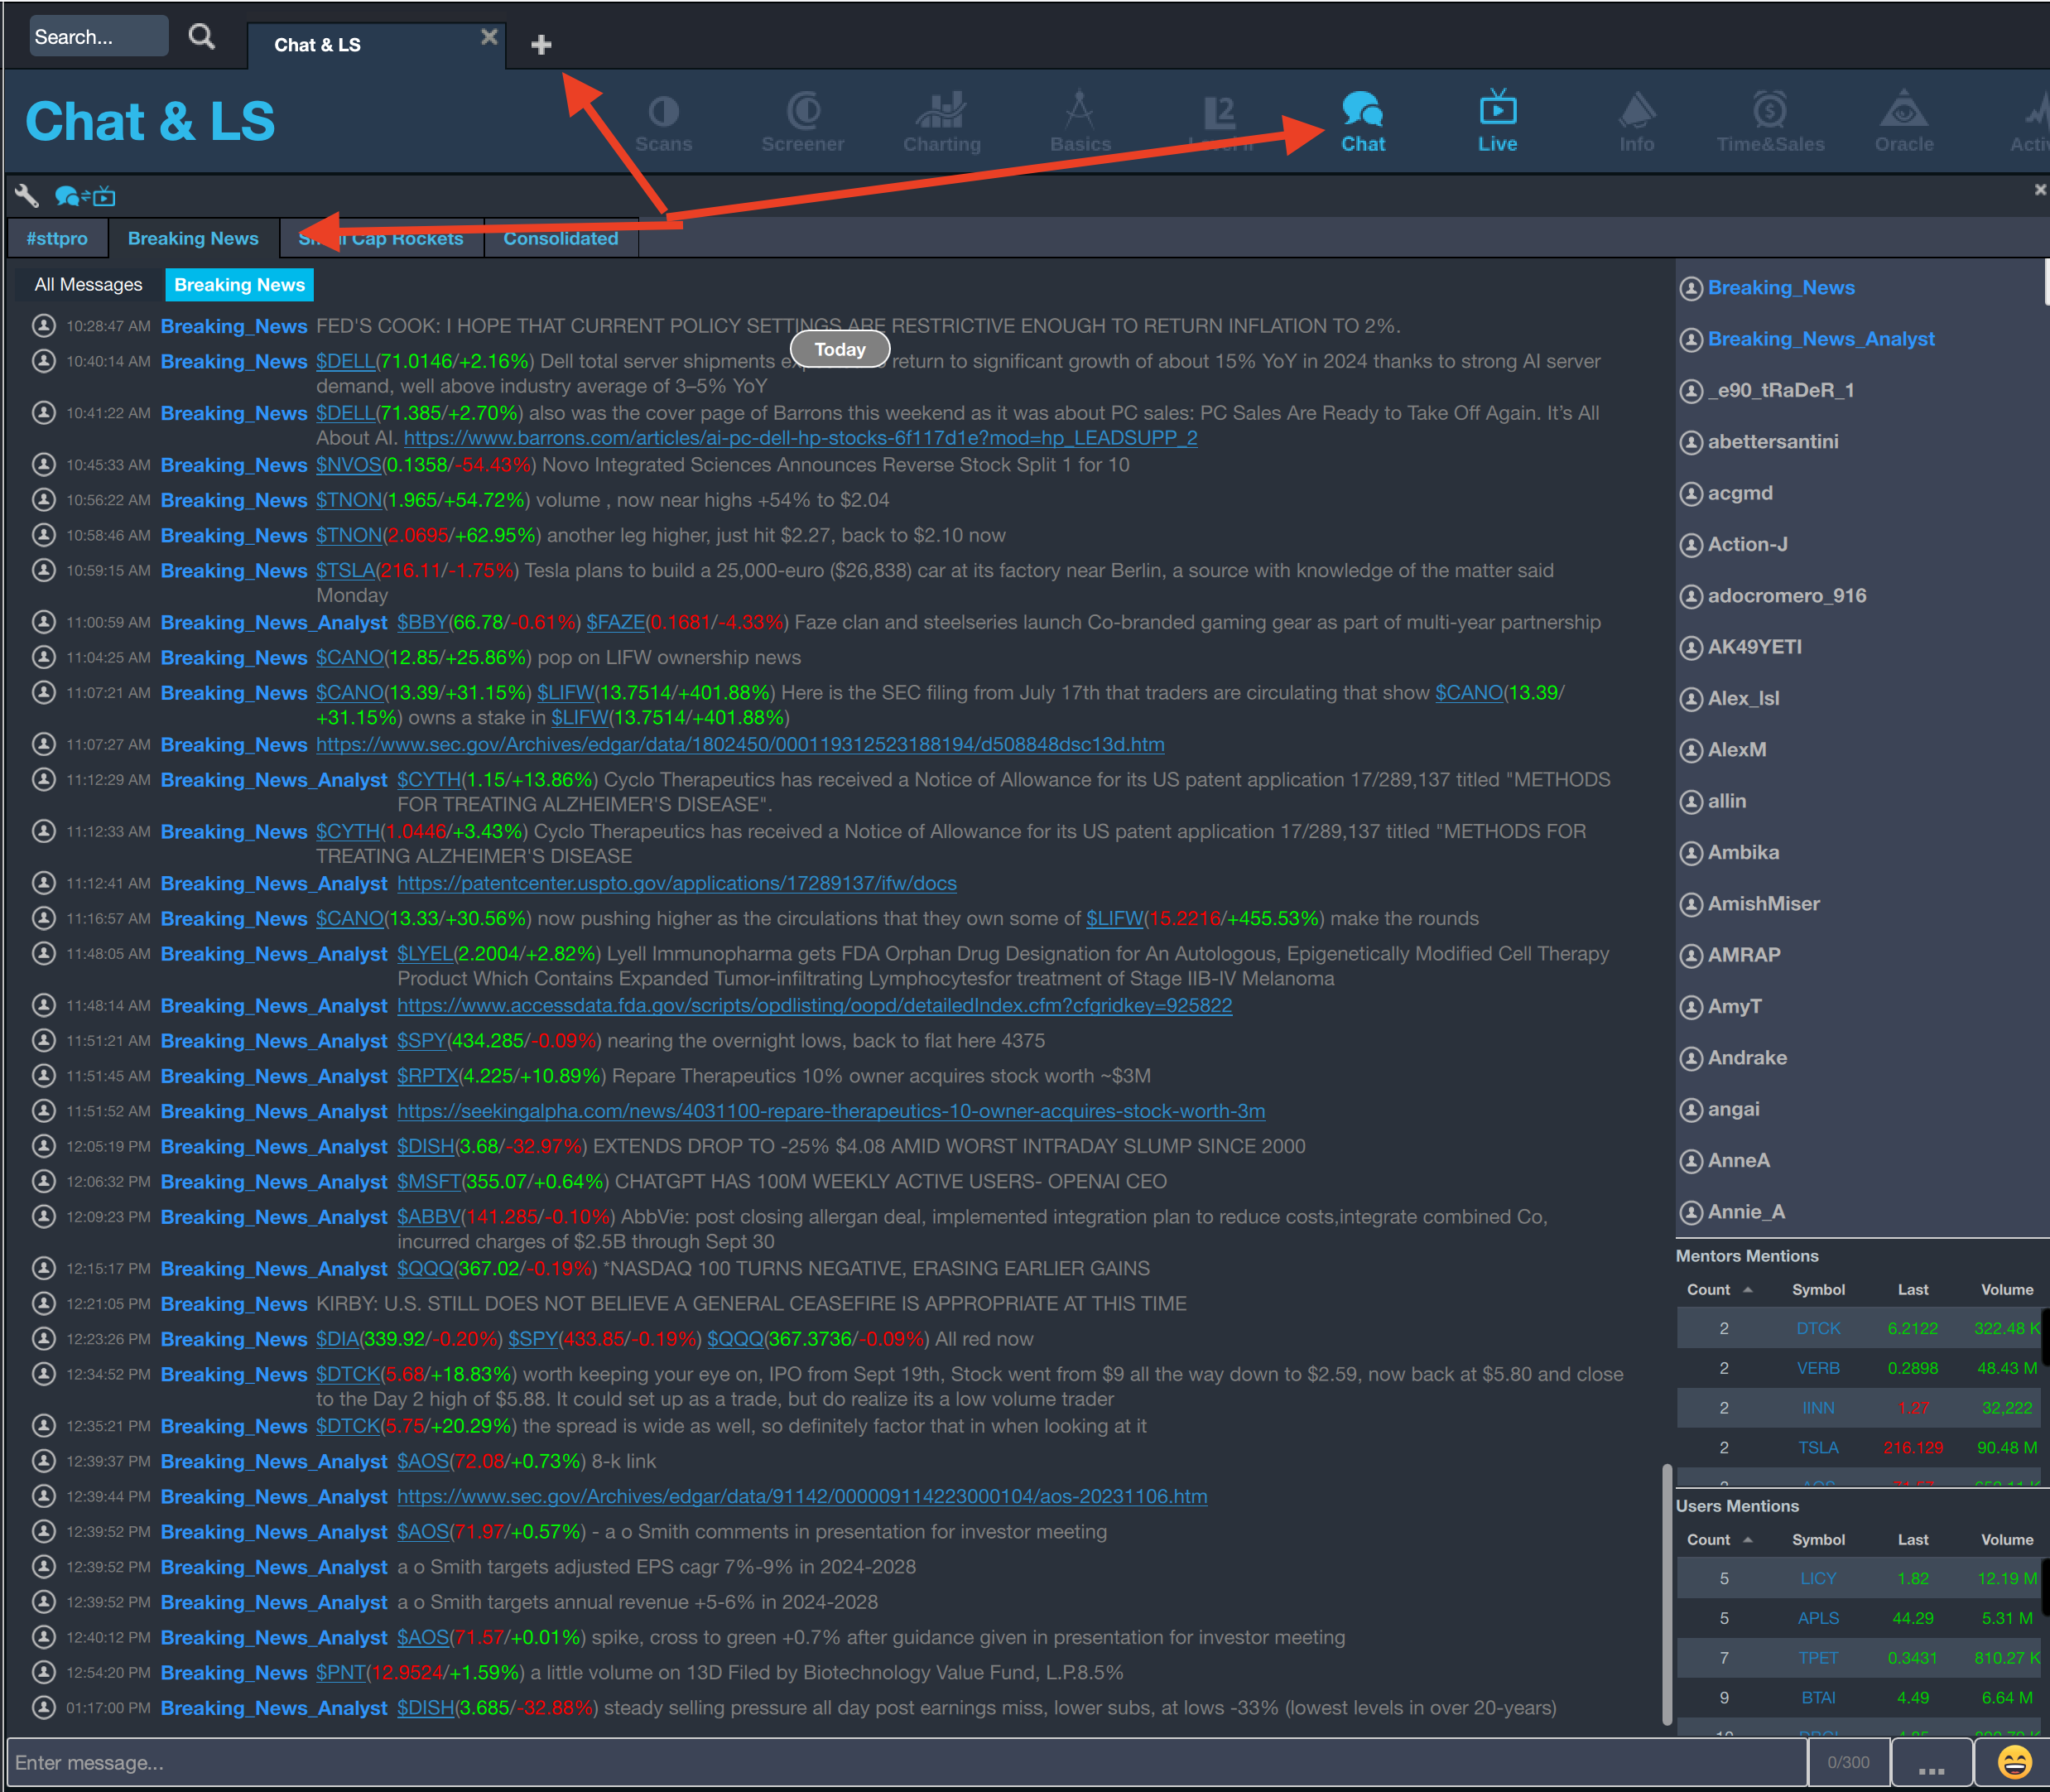The image size is (2050, 1792).
Task: Sort Users Mentions by Symbol header
Action: [1817, 1540]
